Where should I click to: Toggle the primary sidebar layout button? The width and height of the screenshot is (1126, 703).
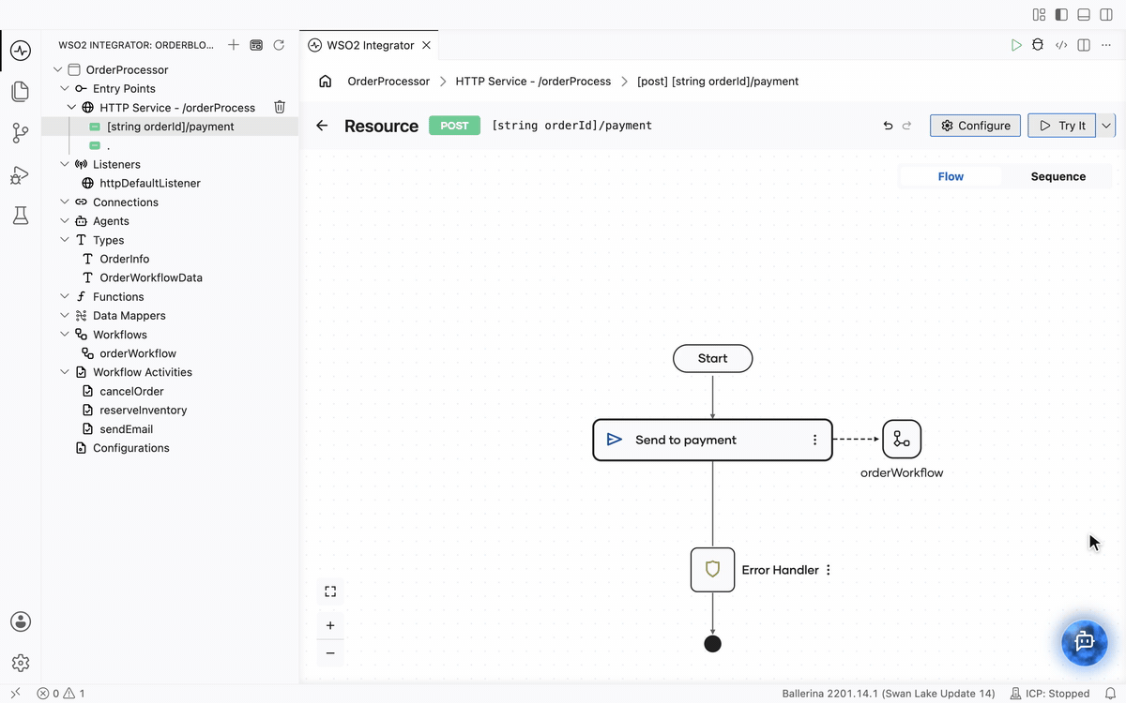tap(1061, 15)
